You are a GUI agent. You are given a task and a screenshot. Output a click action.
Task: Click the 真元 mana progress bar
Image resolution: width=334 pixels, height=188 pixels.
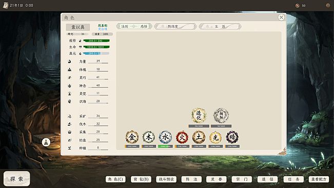click(96, 53)
